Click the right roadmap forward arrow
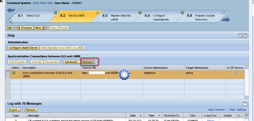This screenshot has height=121, width=254. [x=226, y=20]
